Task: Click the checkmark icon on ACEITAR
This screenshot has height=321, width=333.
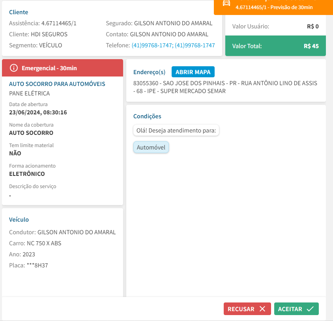Action: 310,309
